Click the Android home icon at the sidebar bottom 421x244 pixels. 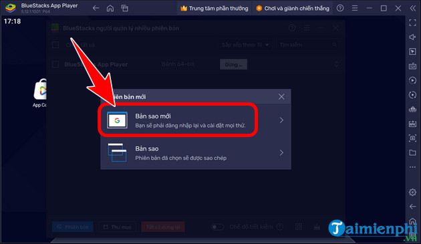pos(413,221)
